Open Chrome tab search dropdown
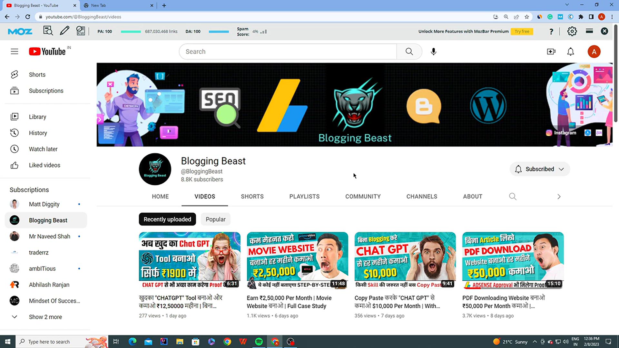Image resolution: width=619 pixels, height=348 pixels. pos(567,5)
